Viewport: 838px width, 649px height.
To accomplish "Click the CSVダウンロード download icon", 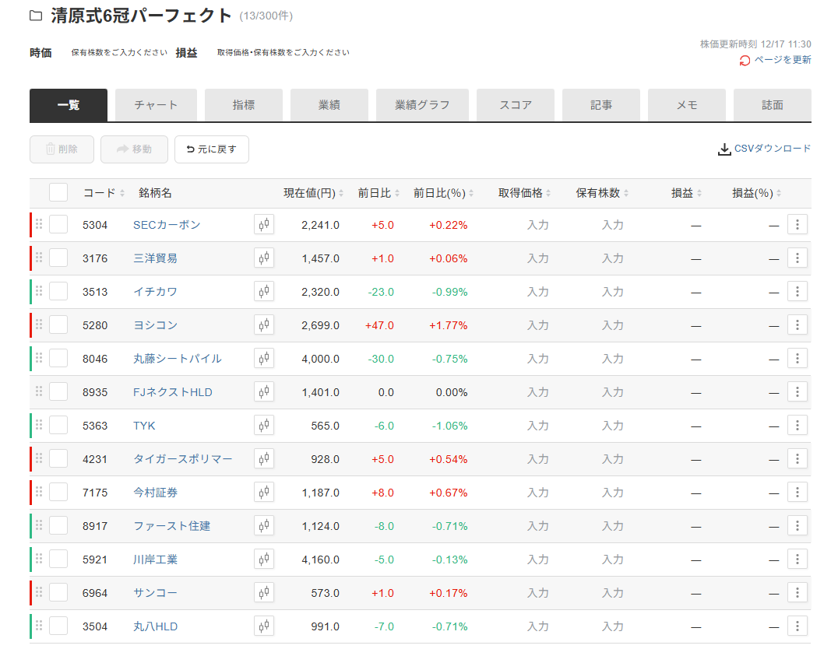I will [x=724, y=149].
